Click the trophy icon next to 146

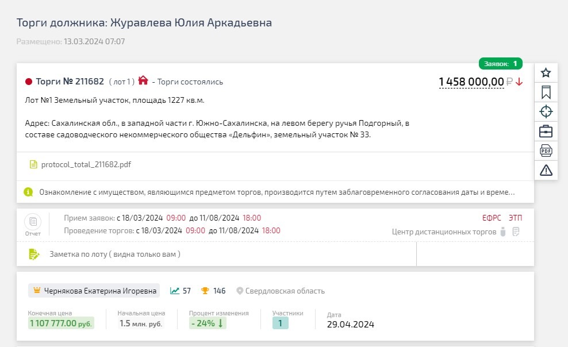[205, 291]
